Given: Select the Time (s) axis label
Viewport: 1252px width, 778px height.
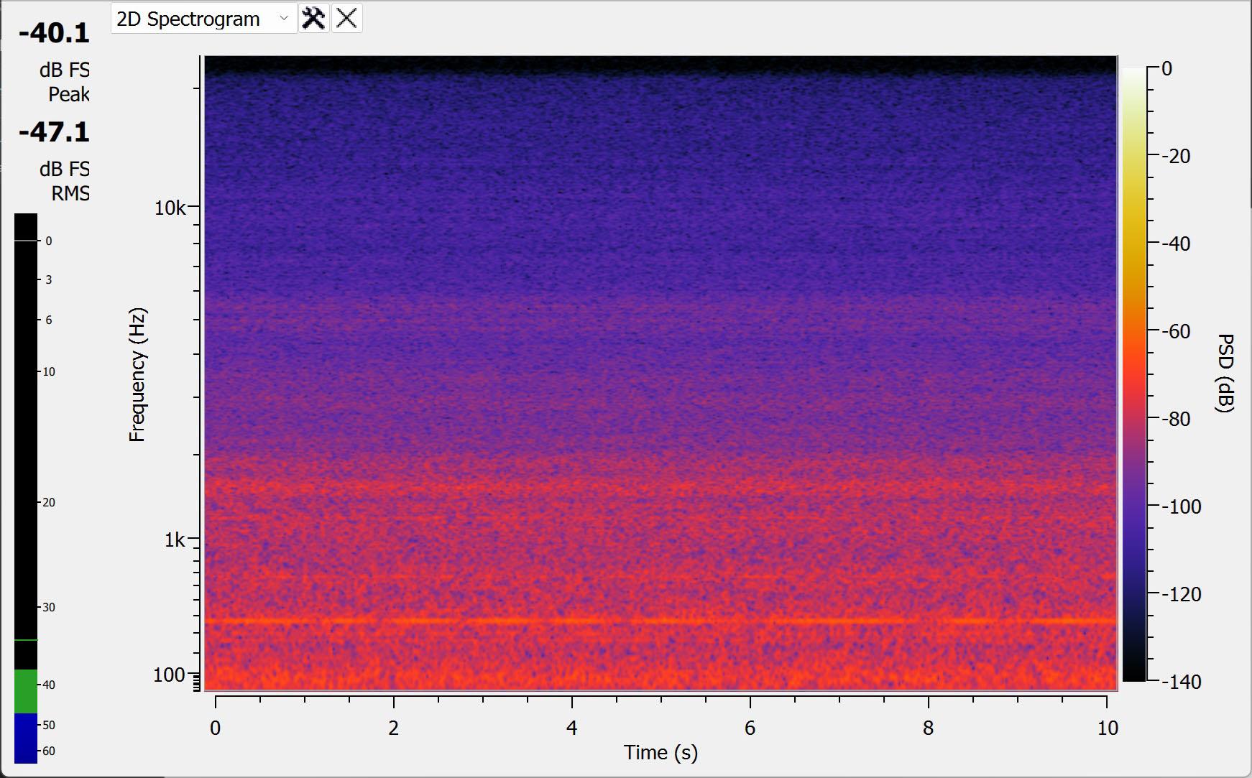Looking at the screenshot, I should tap(660, 752).
